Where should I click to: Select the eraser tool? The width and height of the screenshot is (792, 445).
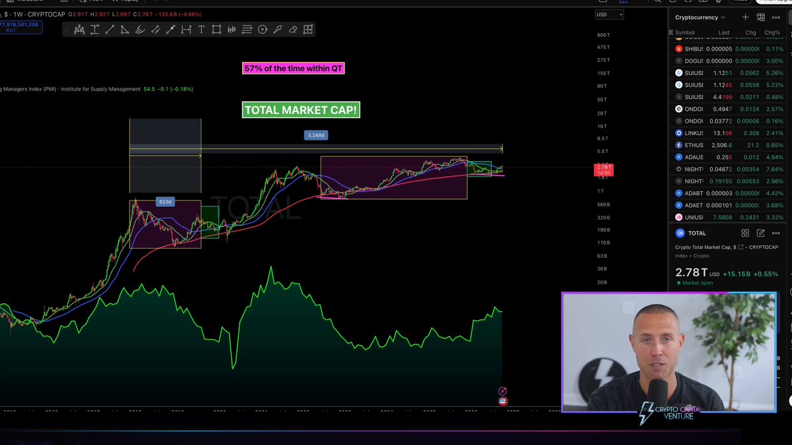[292, 29]
